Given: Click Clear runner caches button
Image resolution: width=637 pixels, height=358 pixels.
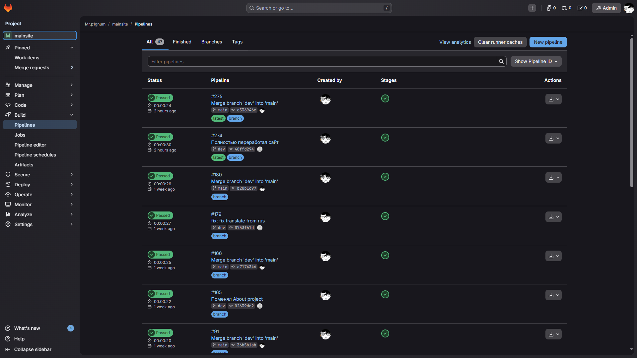Looking at the screenshot, I should (500, 42).
